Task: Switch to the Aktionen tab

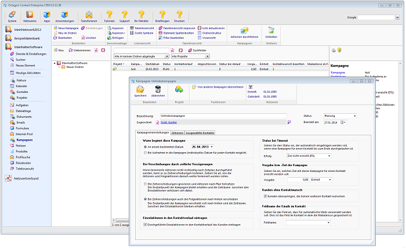Action: coord(177,133)
